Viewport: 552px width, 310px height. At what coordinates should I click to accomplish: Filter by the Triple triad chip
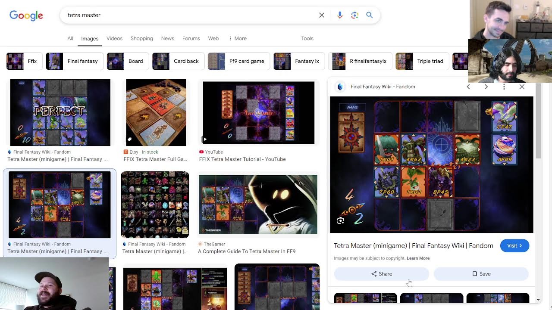422,61
